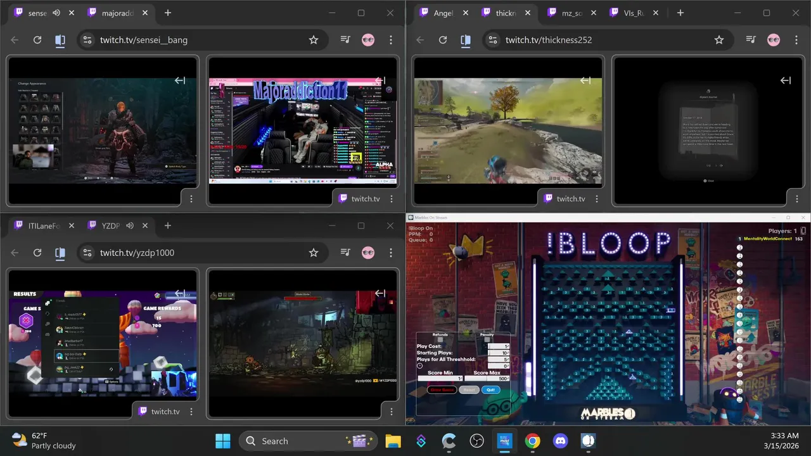Screen dimensions: 811x456
Task: Mute the audio icon on YZDP tab
Action: click(x=130, y=225)
